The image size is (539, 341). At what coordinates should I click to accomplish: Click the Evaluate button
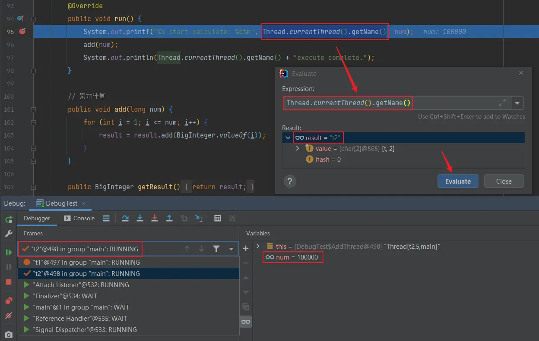[458, 181]
